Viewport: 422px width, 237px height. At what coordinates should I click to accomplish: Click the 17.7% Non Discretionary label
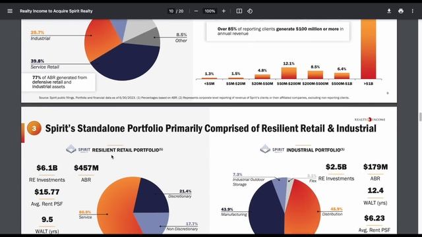(182, 226)
